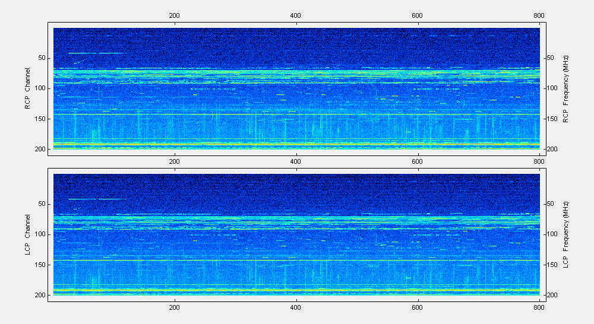Pick tick 600 below the LCP plot
594x324 pixels.
point(417,307)
